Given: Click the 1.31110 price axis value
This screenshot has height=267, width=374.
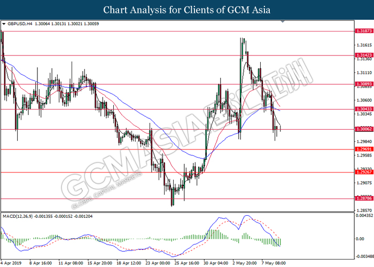Looking at the screenshot, I should [364, 73].
